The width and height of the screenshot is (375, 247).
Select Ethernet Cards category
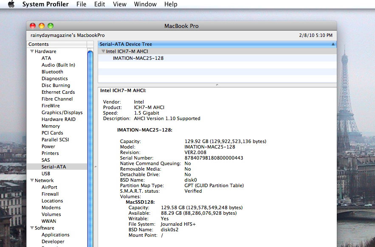(x=58, y=92)
